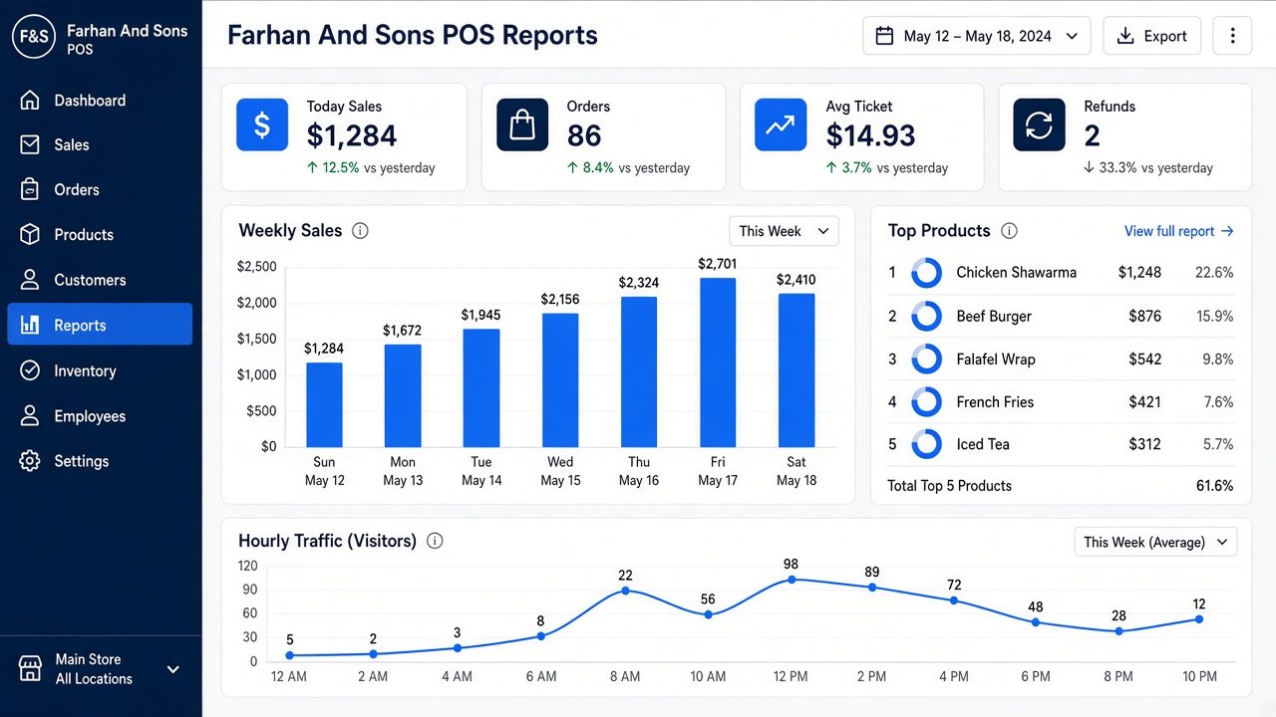Click the Chicken Shawarma donut chart icon
Viewport: 1276px width, 717px height.
927,273
